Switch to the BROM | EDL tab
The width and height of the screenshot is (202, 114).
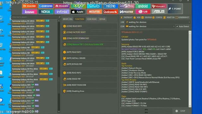pos(68,19)
